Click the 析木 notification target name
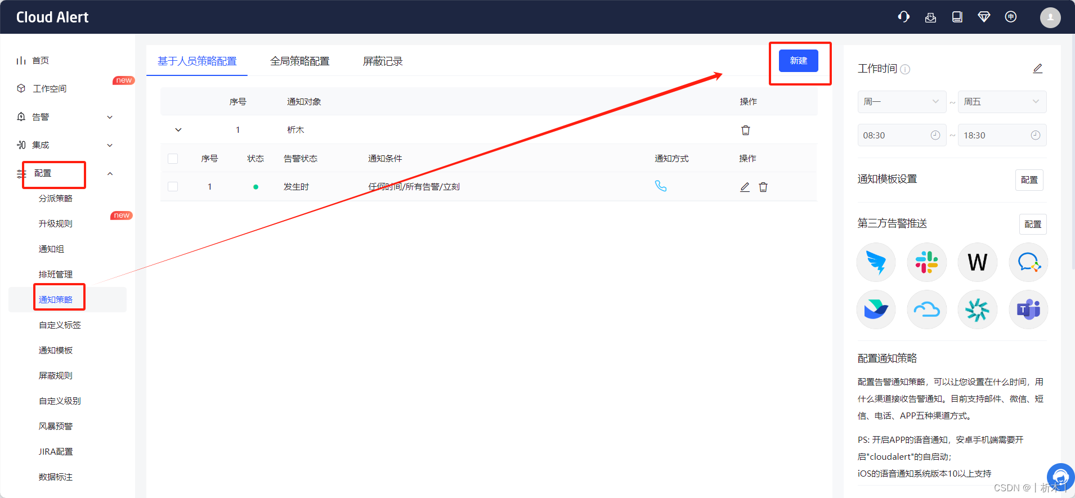1075x498 pixels. pos(295,130)
